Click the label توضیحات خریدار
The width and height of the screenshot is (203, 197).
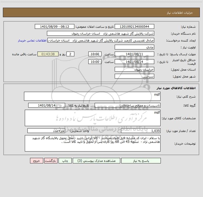[185, 144]
